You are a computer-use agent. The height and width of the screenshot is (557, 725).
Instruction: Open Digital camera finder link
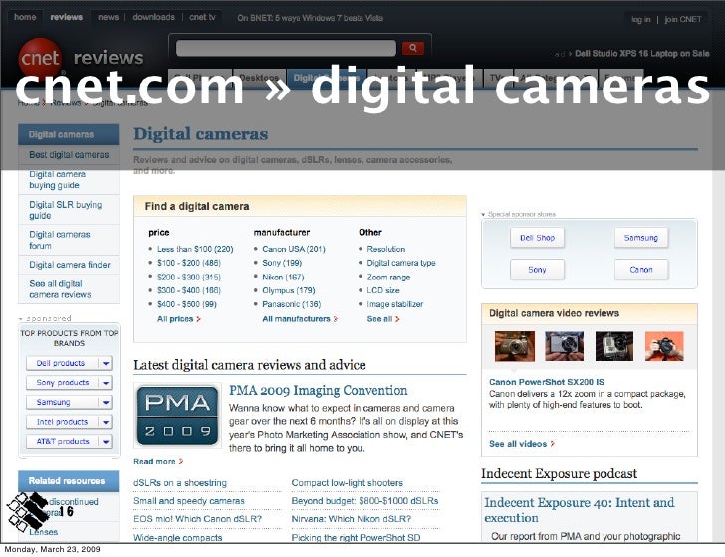70,265
